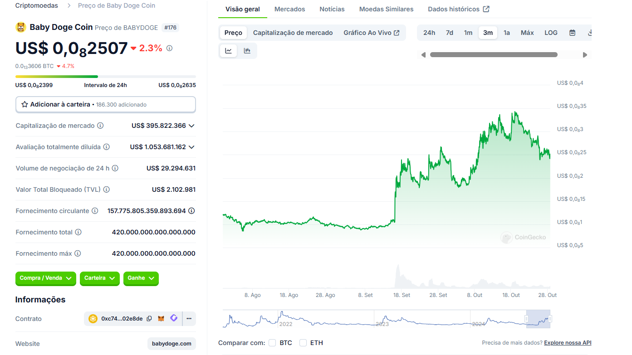The image size is (632, 355).
Task: Show info for Fornecimento máx
Action: click(78, 253)
